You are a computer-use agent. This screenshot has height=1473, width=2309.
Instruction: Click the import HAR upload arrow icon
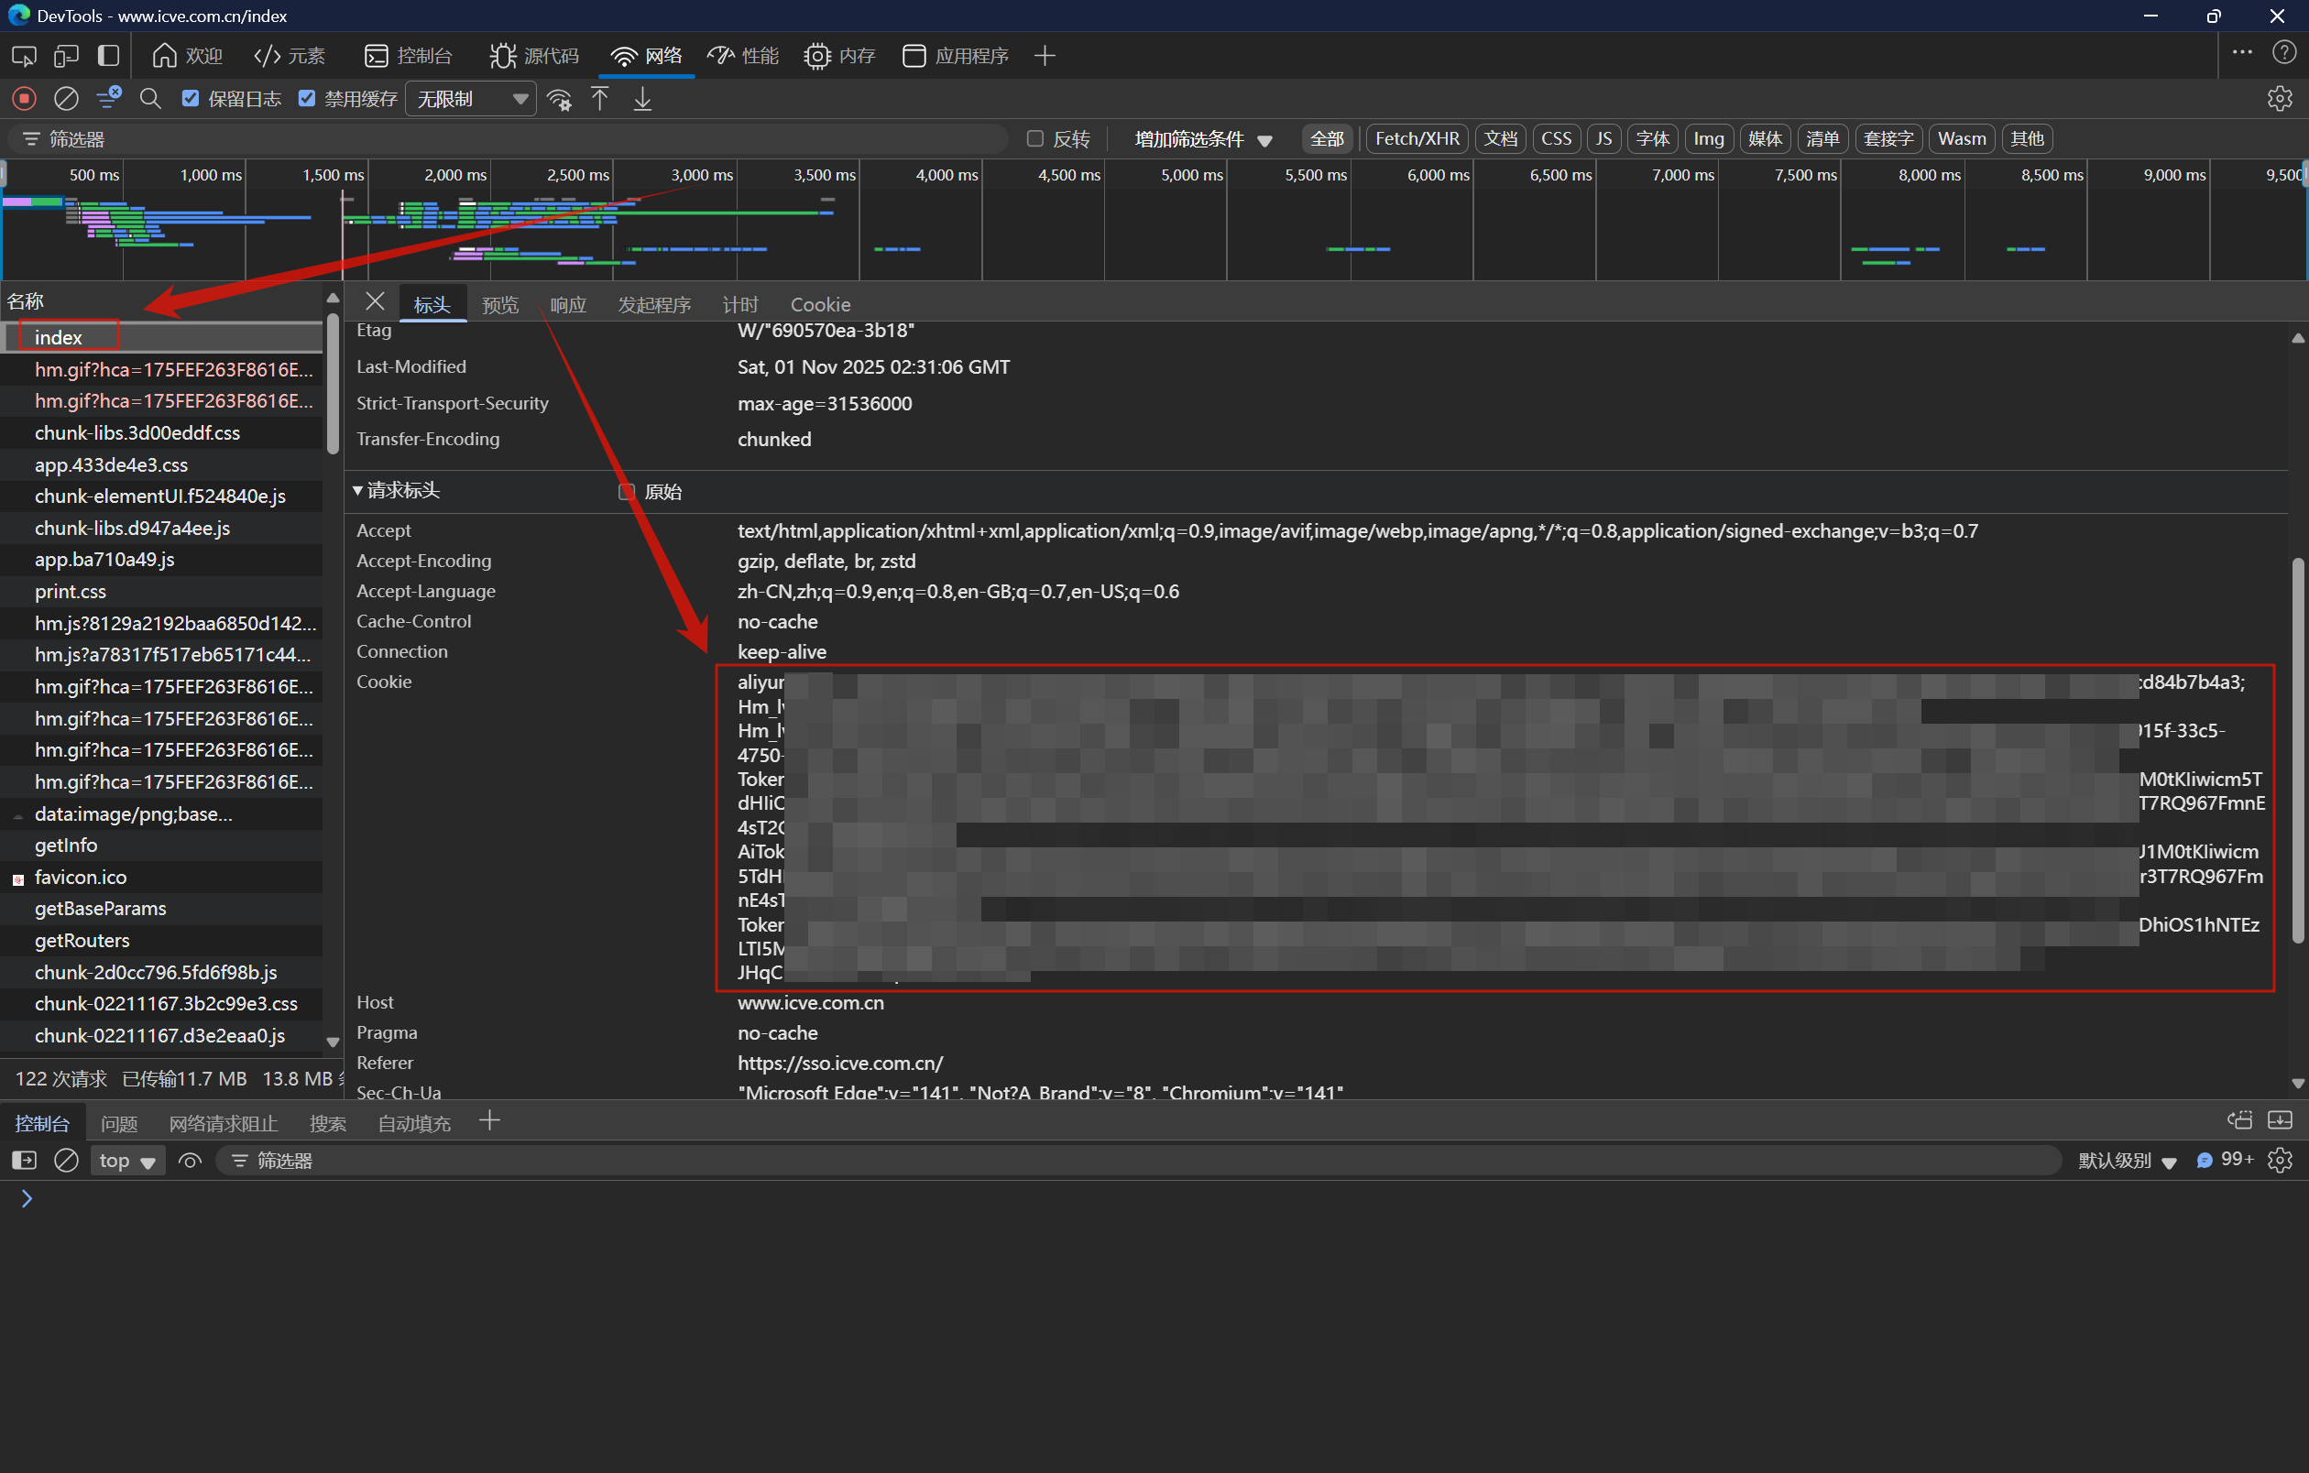(600, 99)
